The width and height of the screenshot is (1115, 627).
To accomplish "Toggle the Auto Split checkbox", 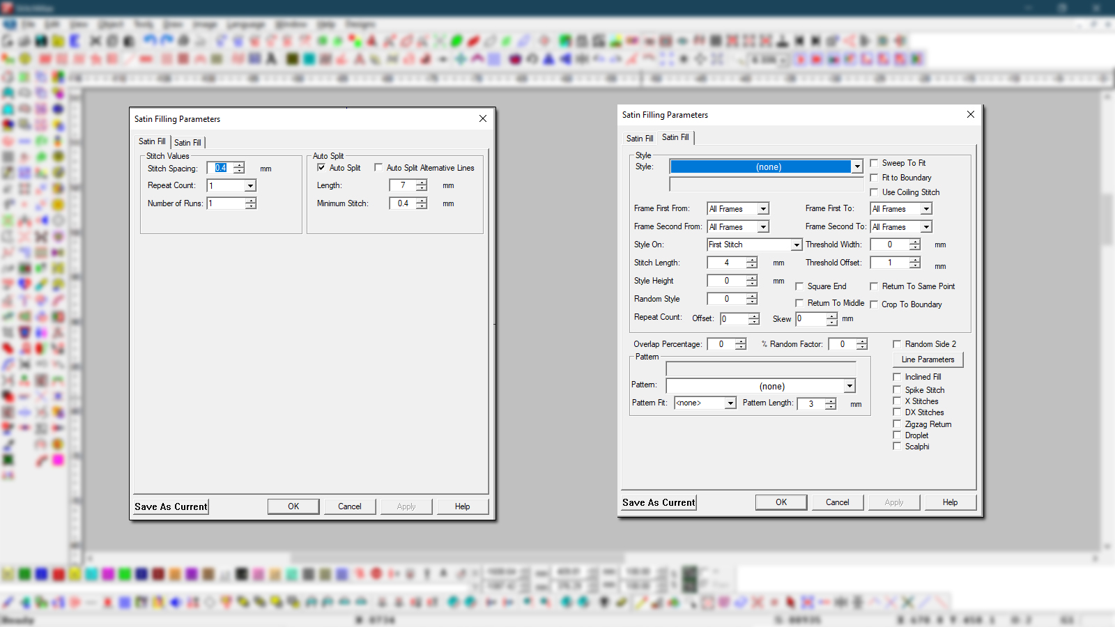I will (321, 168).
